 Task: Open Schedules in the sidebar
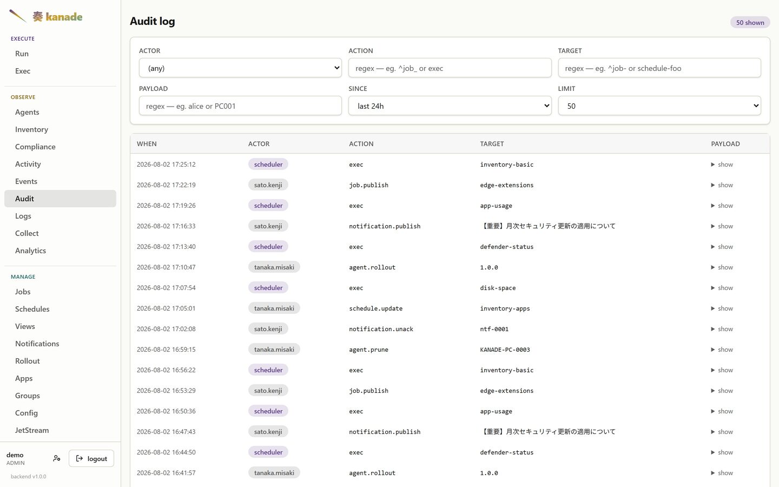click(x=60, y=309)
